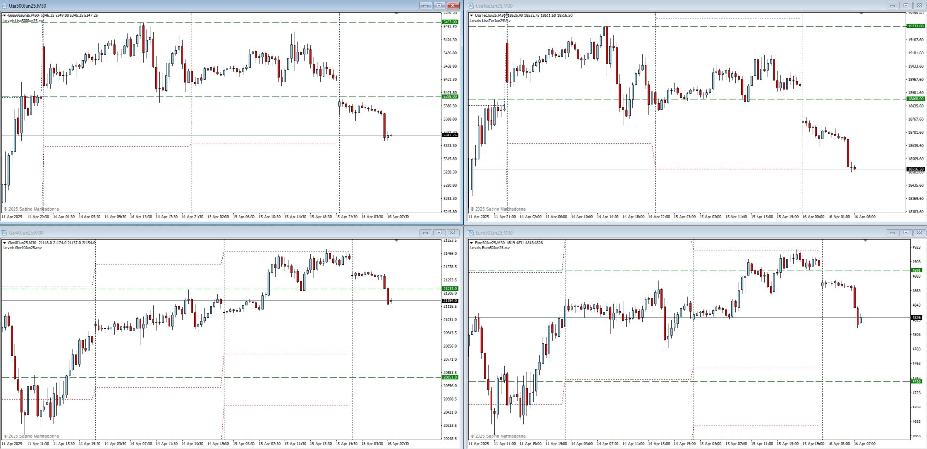Close the Usa500Jun25 chart window
This screenshot has height=449, width=927.
[453, 6]
